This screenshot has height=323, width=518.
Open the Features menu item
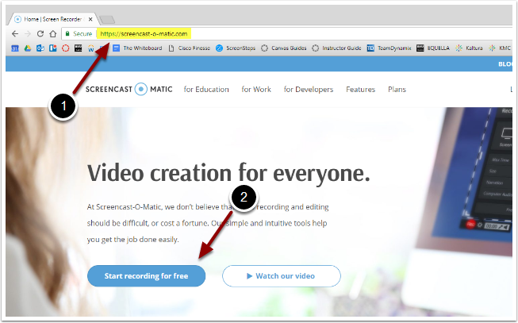360,89
